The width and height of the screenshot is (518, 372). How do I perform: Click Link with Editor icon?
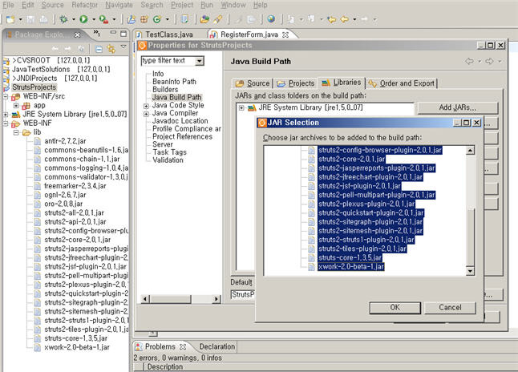[111, 49]
